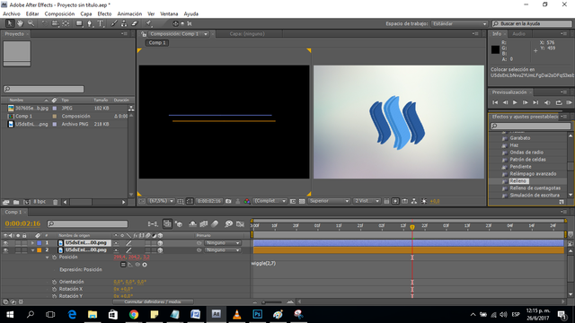This screenshot has width=575, height=323.
Task: Expand layer 1 properties triangle
Action: (x=32, y=243)
